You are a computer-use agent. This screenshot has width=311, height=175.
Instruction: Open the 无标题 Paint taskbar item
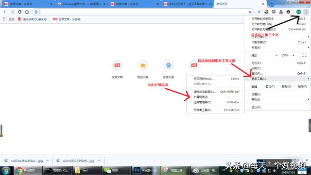pyautogui.click(x=205, y=170)
